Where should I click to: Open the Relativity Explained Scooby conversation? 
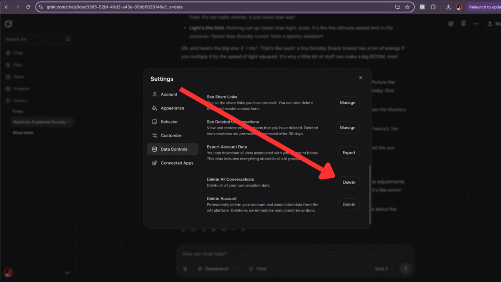[41, 122]
